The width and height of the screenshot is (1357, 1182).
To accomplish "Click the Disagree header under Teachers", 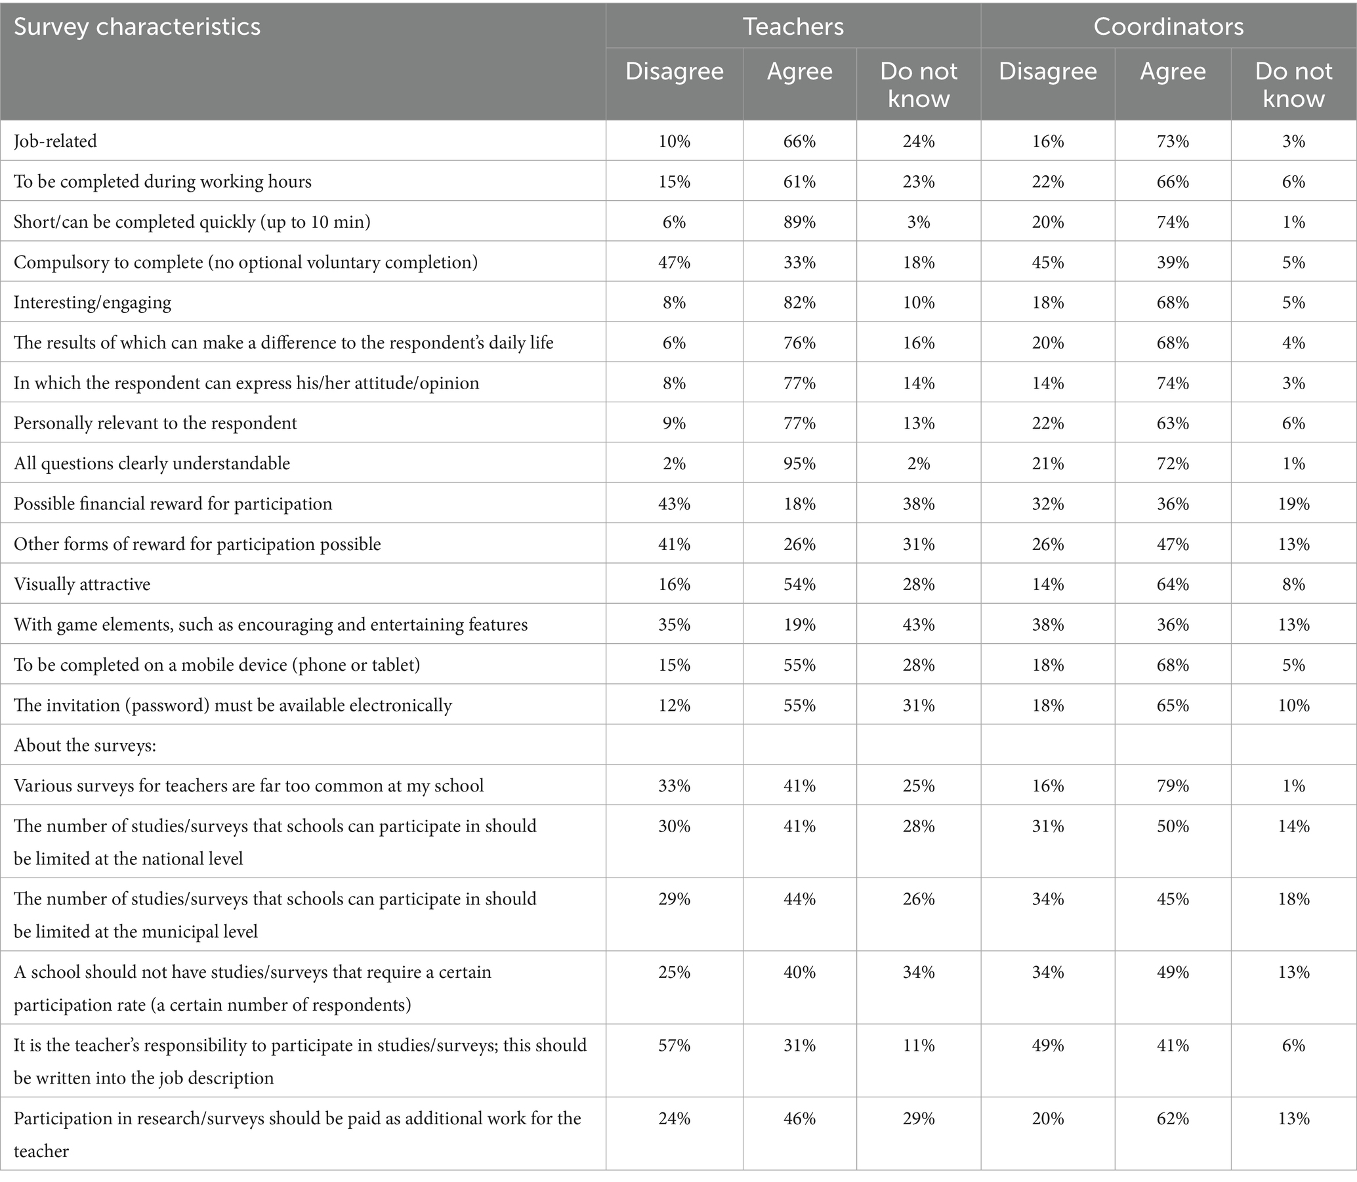I will click(674, 72).
